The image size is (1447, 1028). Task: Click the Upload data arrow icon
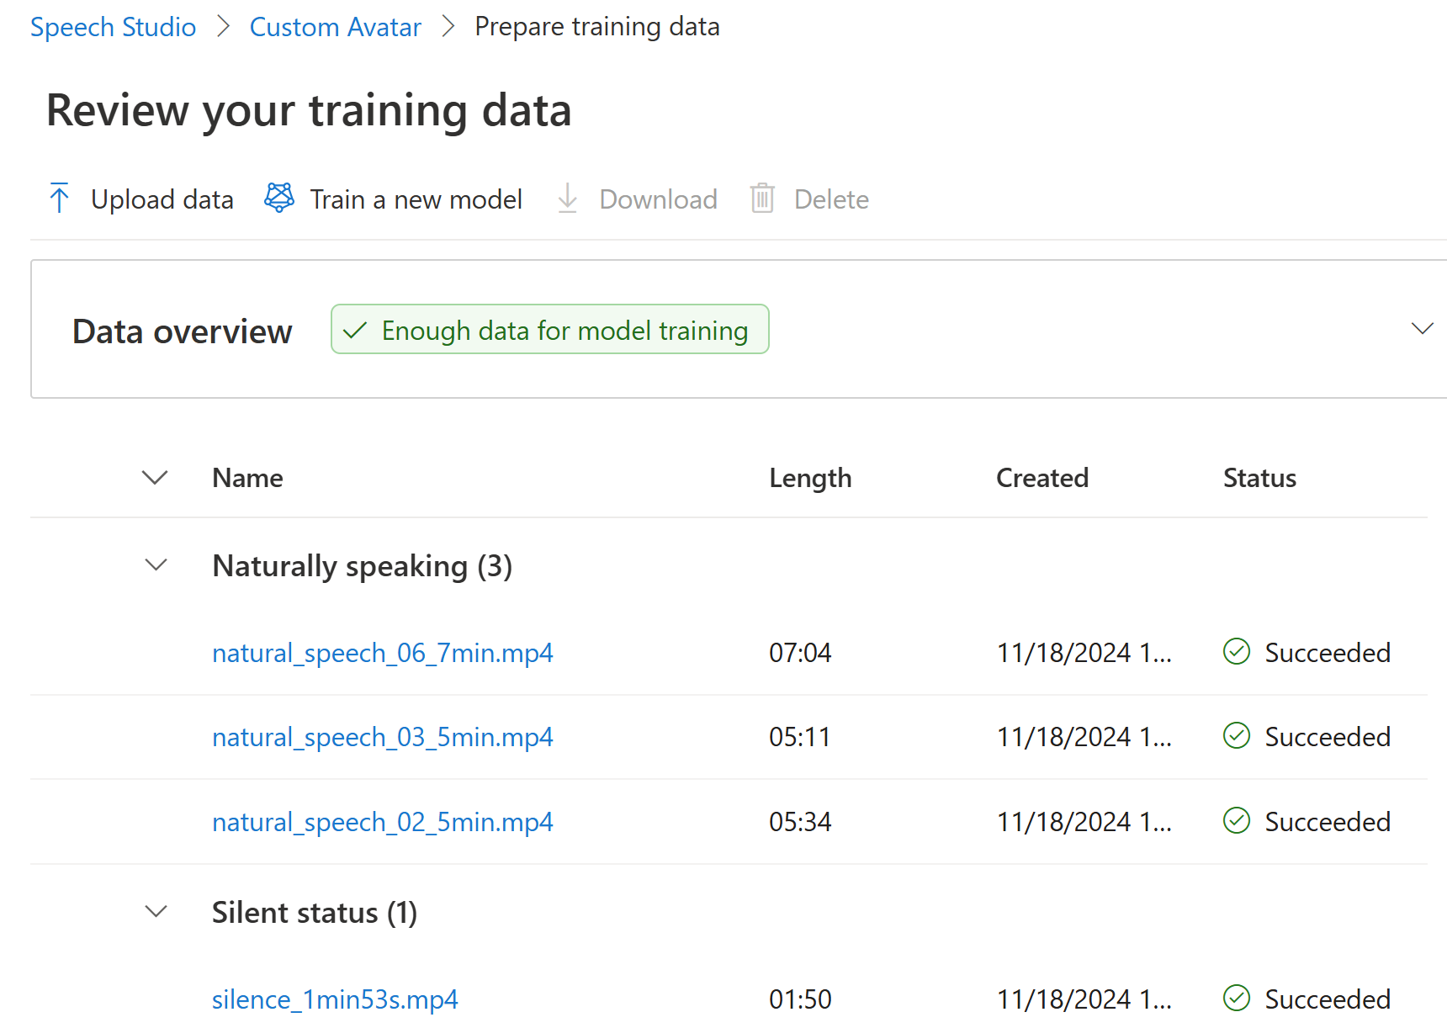(59, 199)
